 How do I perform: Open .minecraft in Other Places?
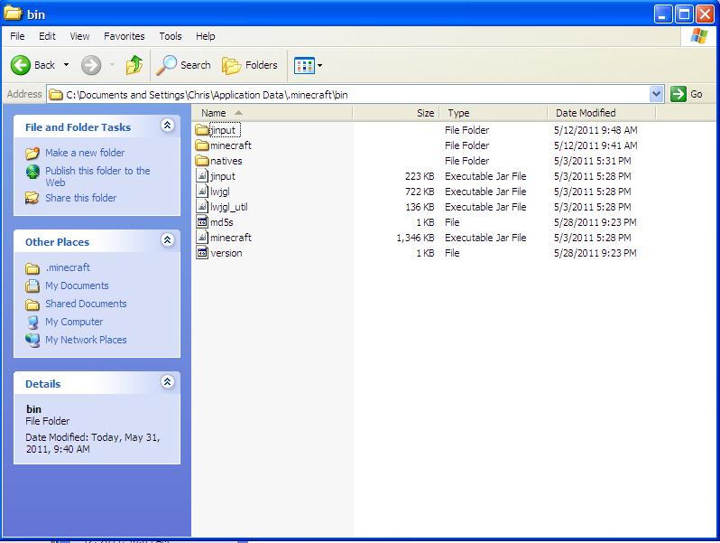68,267
